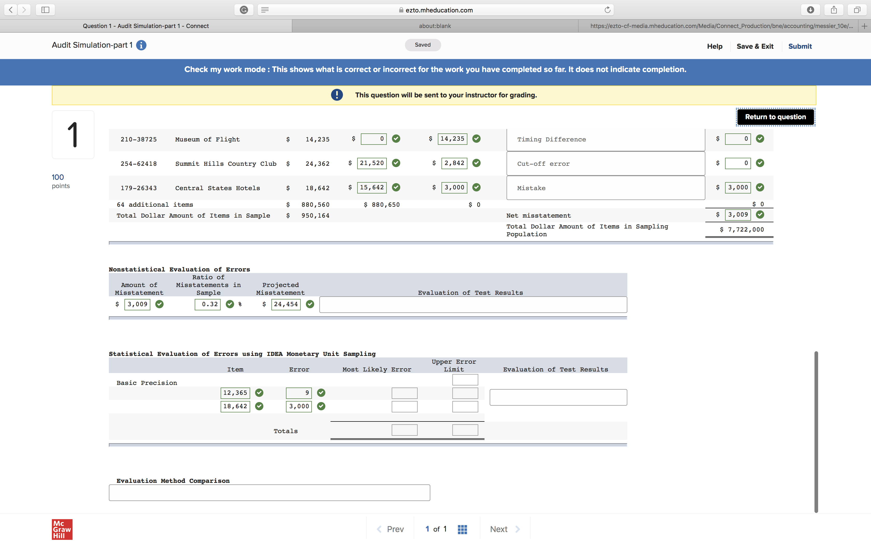
Task: Click the Grammarly extension icon
Action: [244, 10]
